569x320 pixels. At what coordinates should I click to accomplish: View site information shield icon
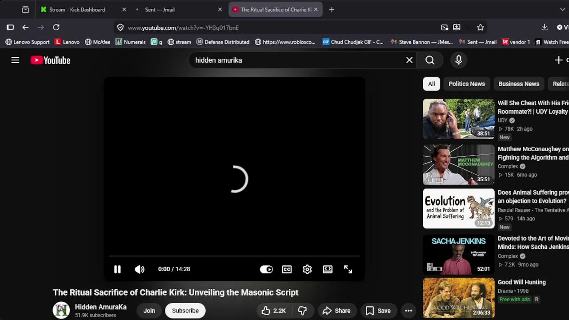click(120, 28)
